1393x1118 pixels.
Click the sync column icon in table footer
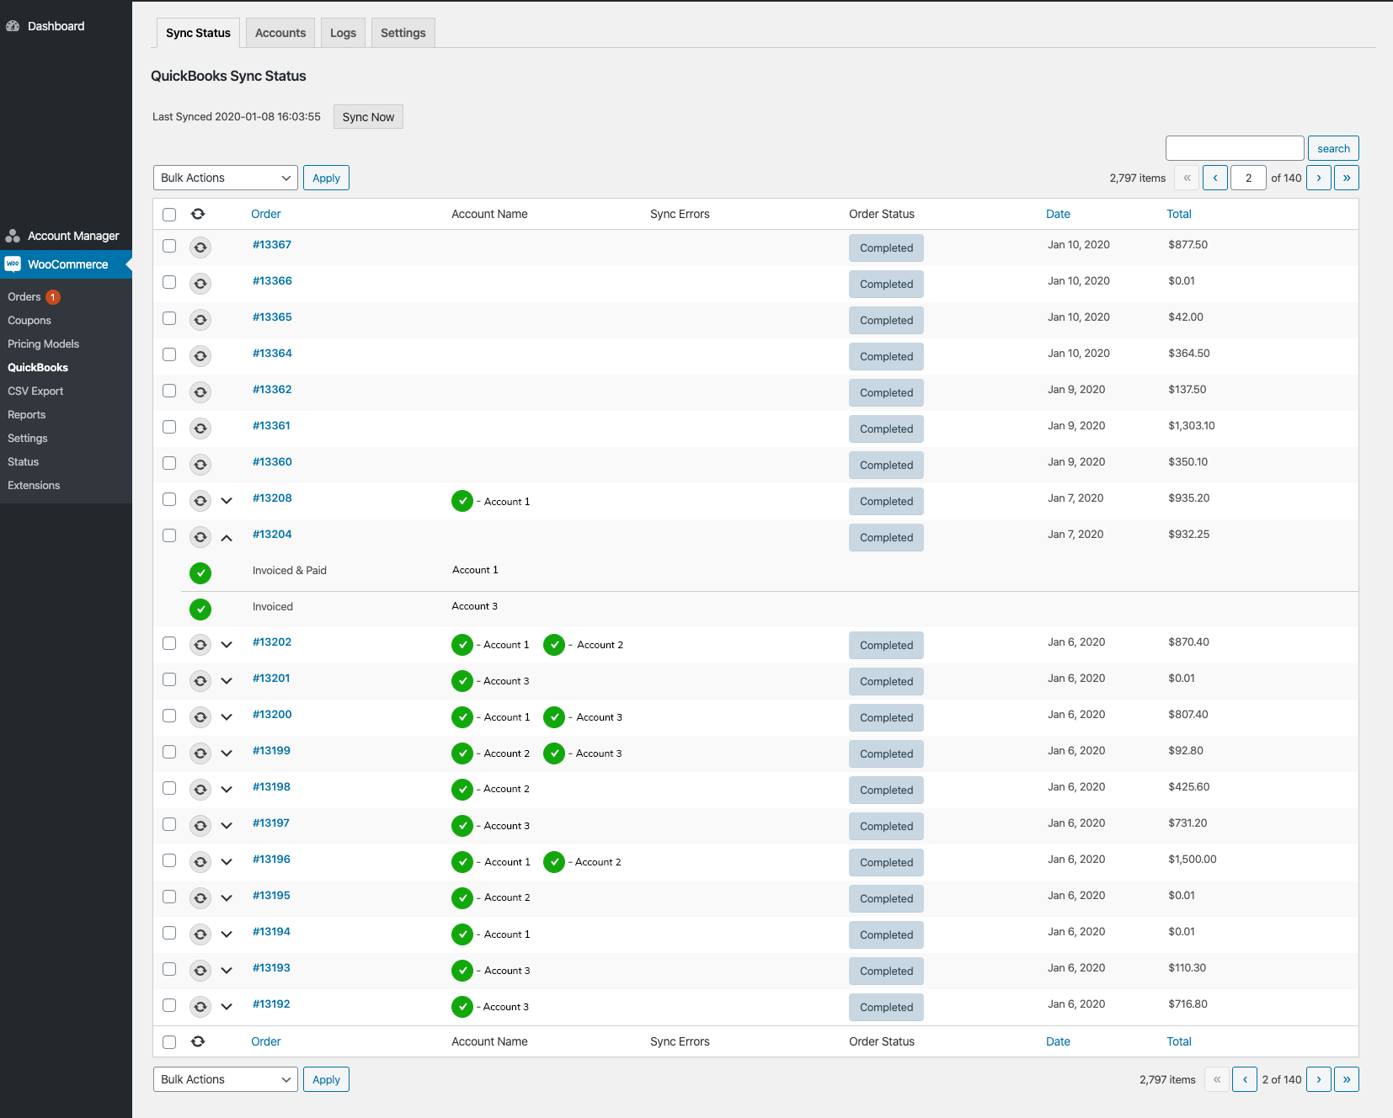pos(198,1041)
